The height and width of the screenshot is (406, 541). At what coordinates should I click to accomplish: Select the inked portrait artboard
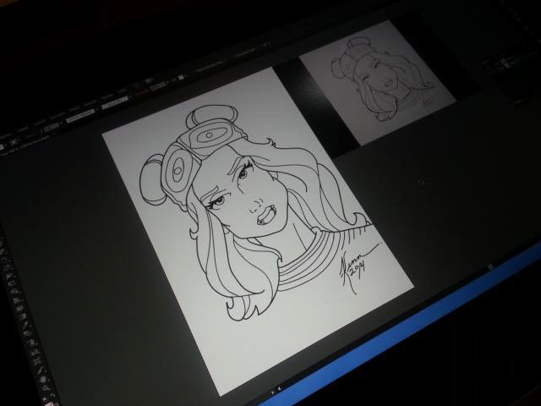point(258,231)
